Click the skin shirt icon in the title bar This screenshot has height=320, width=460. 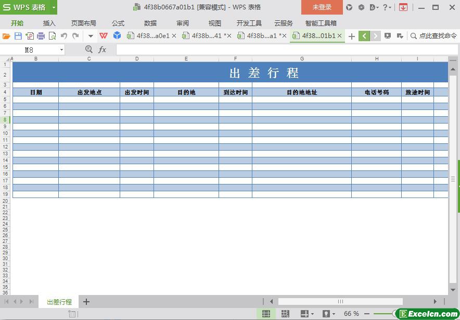coord(349,7)
